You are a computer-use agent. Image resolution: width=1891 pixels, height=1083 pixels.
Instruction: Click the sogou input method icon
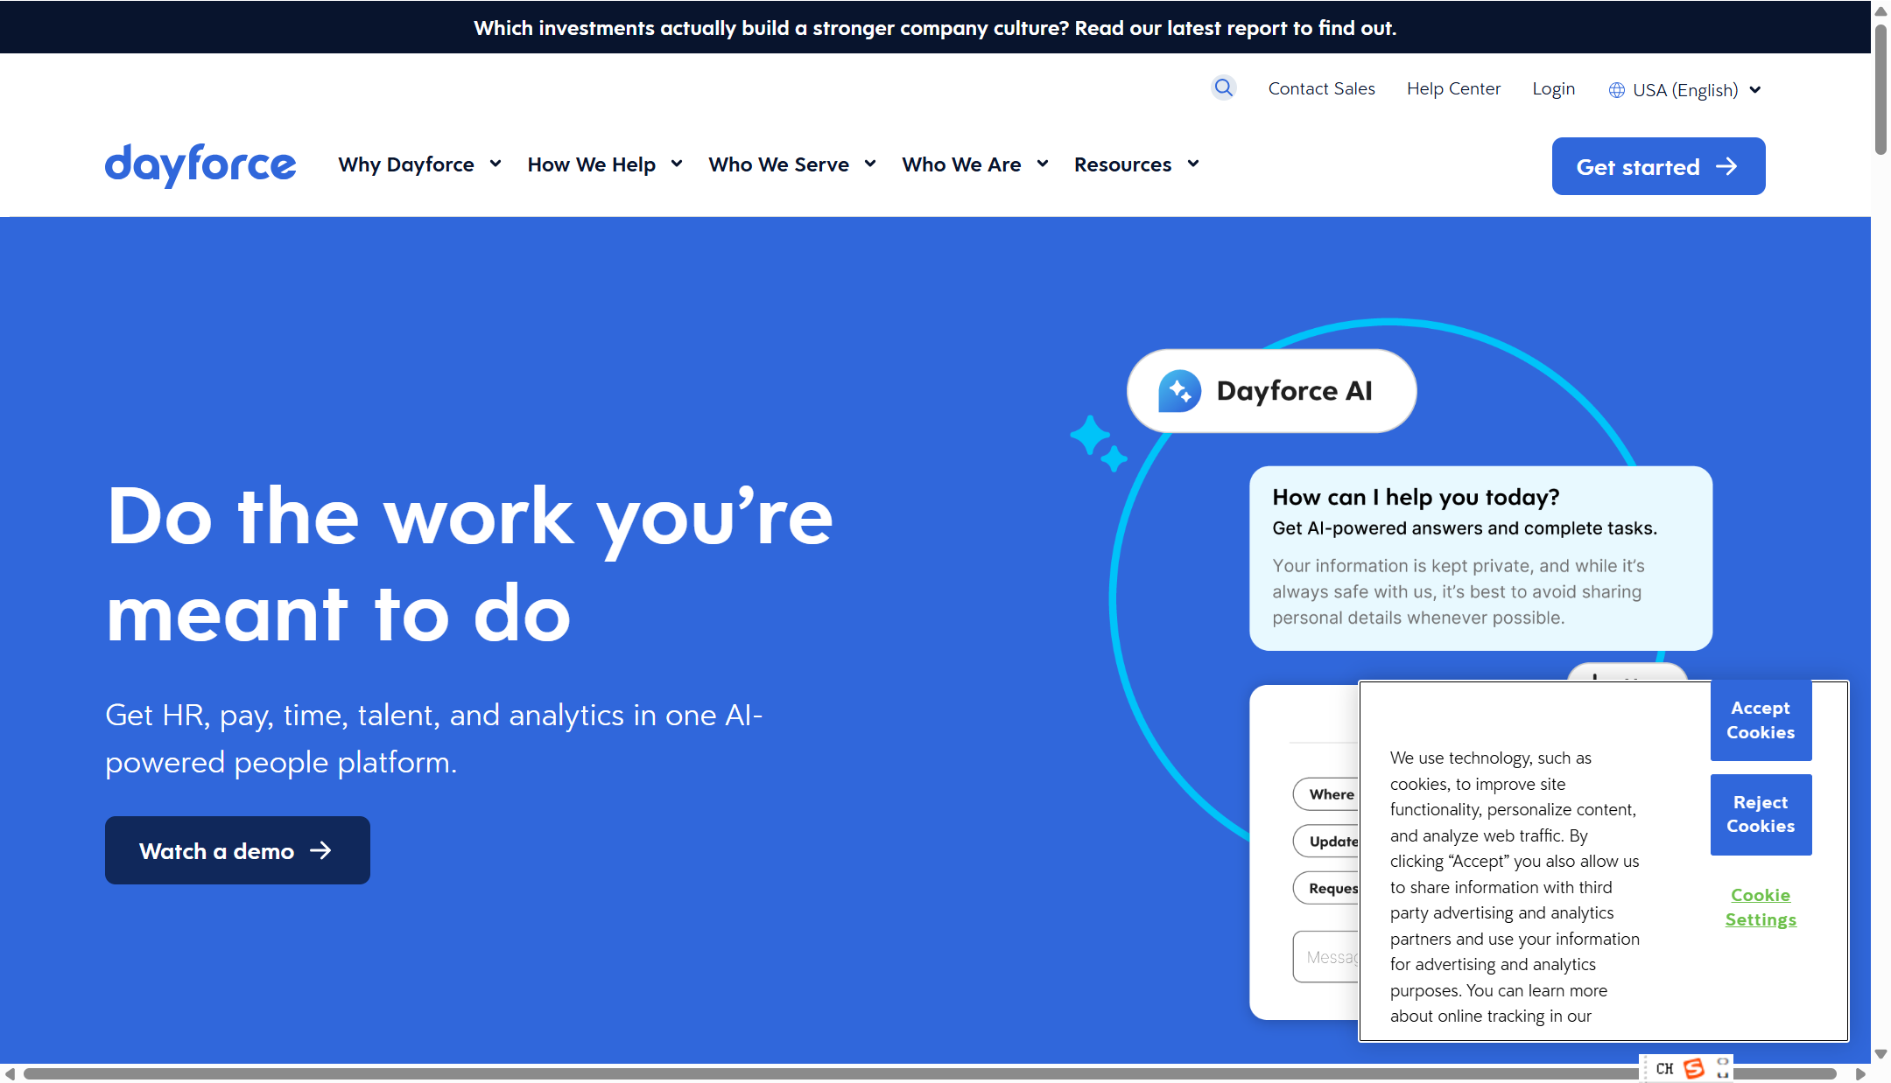(x=1694, y=1068)
